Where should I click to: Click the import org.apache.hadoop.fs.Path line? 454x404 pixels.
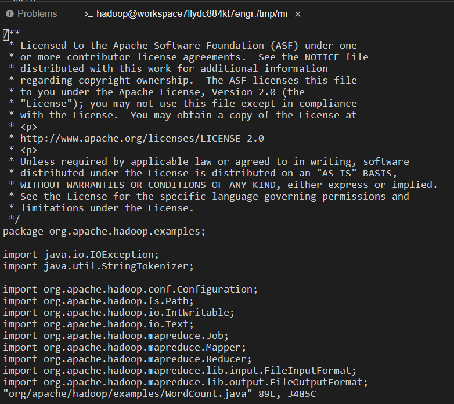[x=99, y=301]
